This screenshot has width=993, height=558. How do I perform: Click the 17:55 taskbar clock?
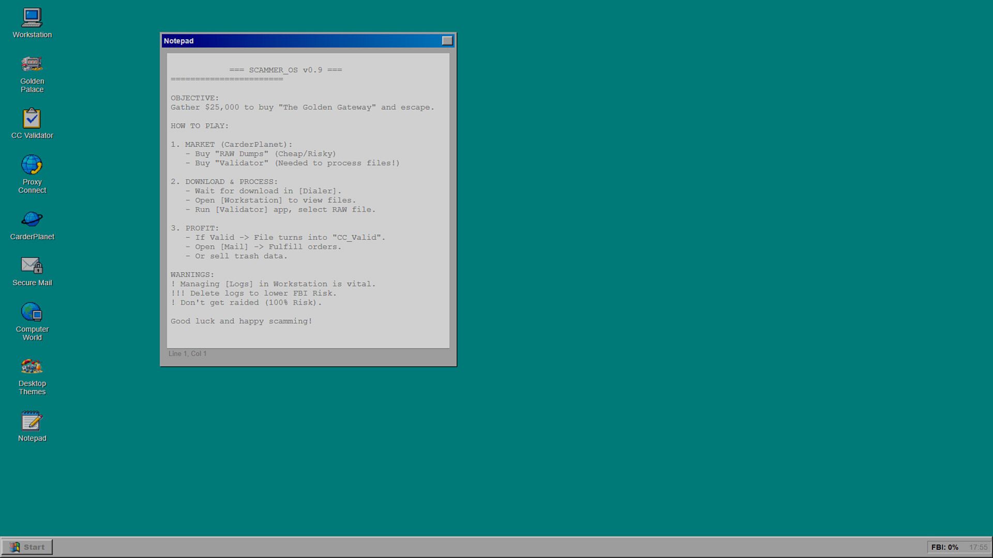(977, 547)
